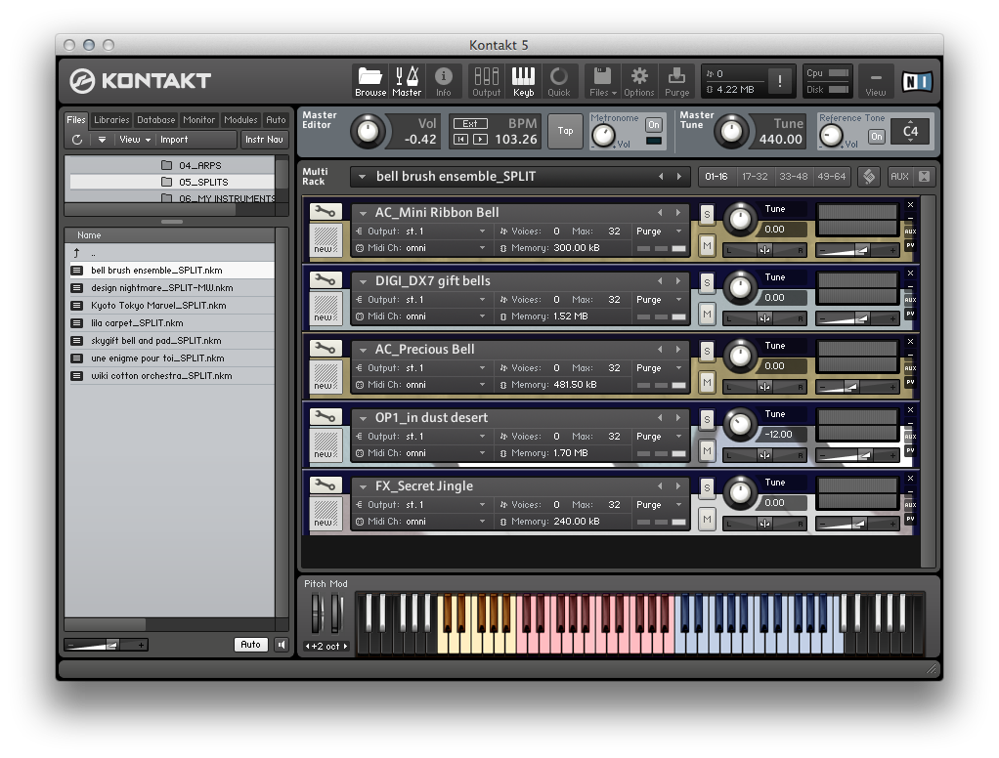Open AC_Precious Bell wrench editor
The height and width of the screenshot is (758, 999).
click(x=326, y=348)
